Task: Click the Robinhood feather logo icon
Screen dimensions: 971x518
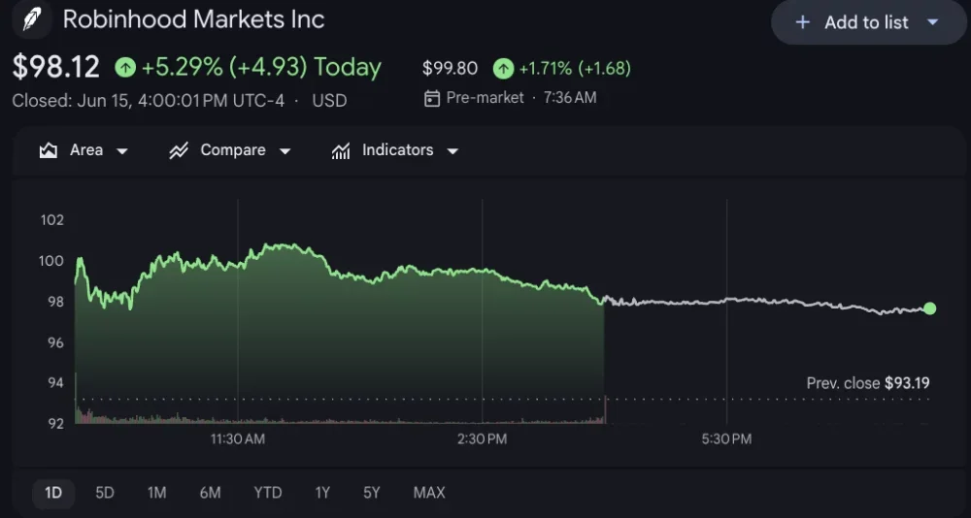Action: 31,19
